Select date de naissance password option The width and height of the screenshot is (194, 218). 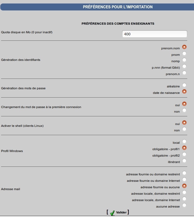[x=184, y=91]
